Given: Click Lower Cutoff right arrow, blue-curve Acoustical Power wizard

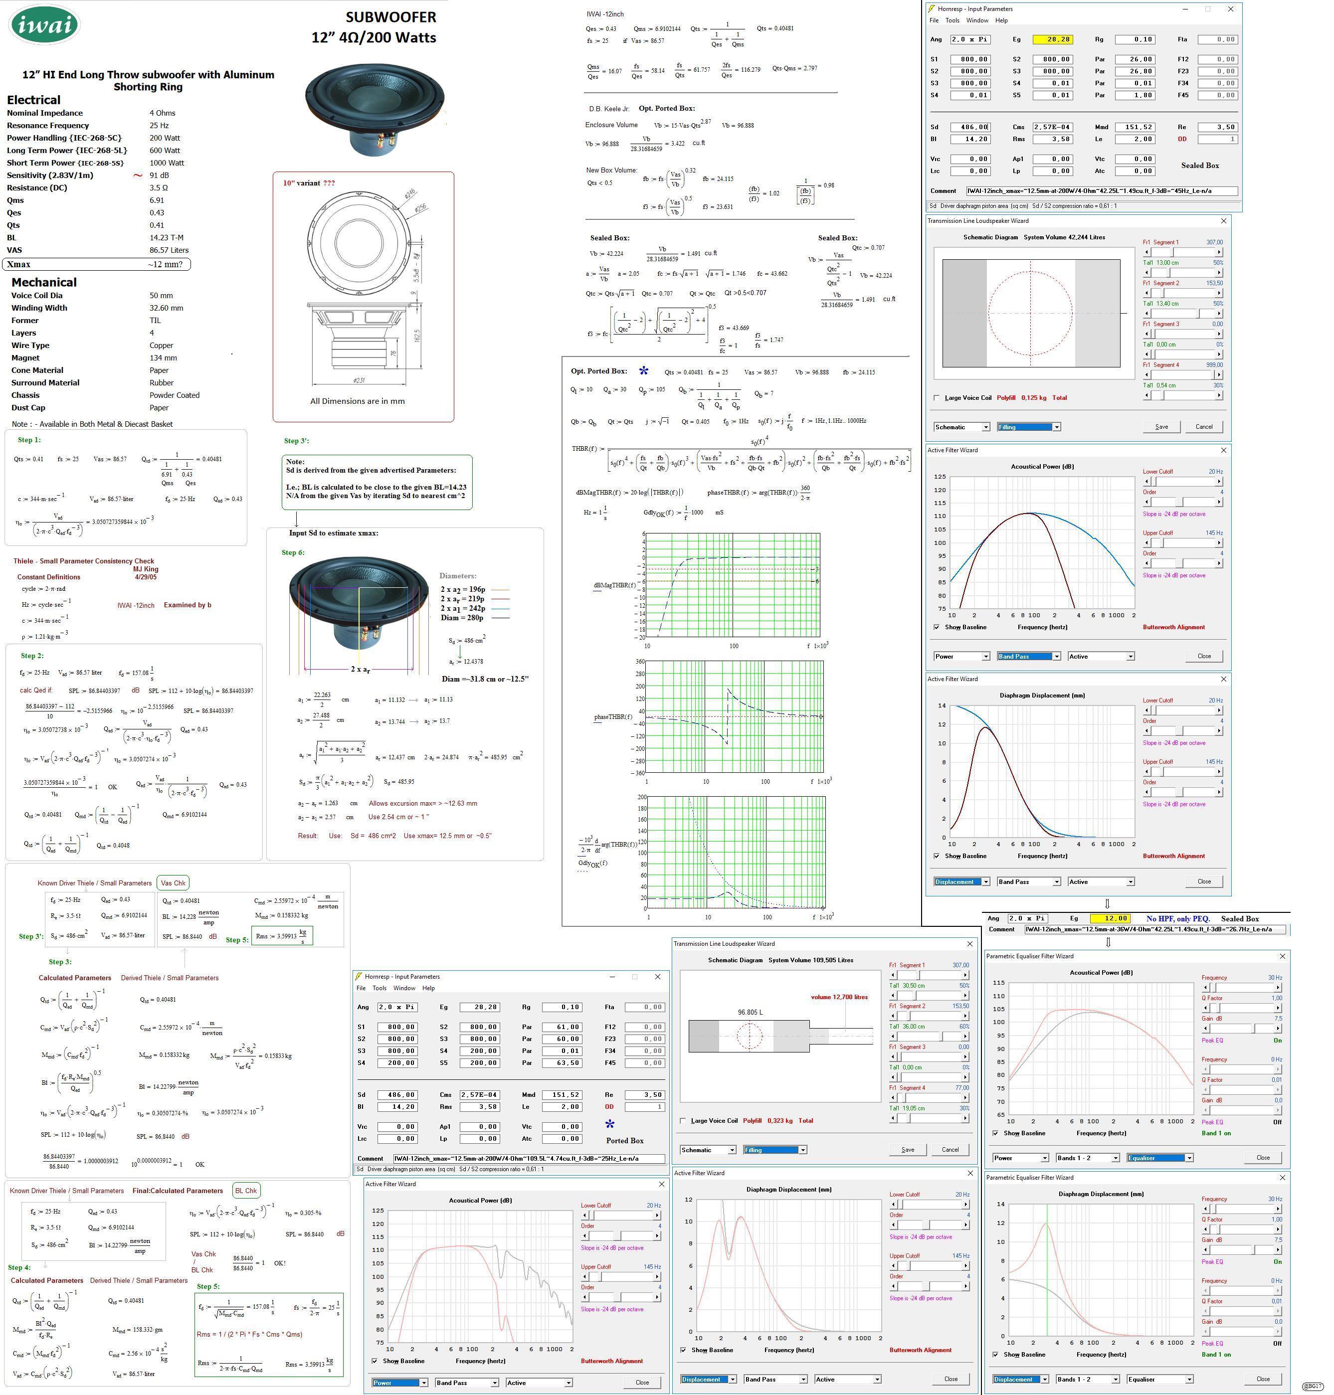Looking at the screenshot, I should (1219, 481).
